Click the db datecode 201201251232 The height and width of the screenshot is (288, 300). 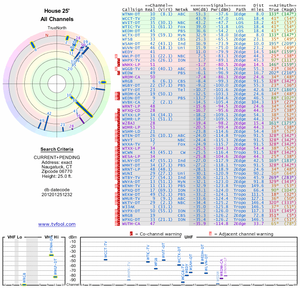tap(57, 195)
